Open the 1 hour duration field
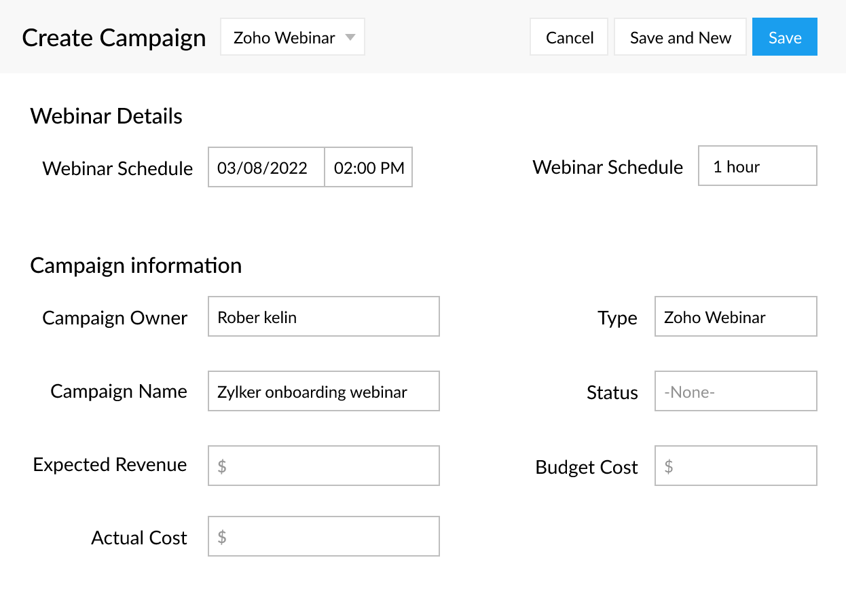This screenshot has width=846, height=600. (757, 166)
